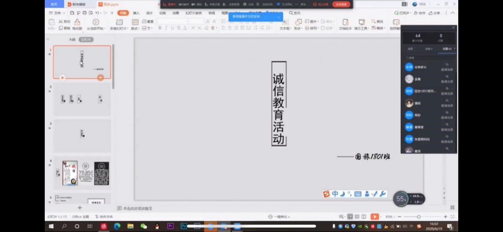Viewport: 503px width, 232px height.
Task: Switch to the Design (设计) ribbon tab
Action: 149,13
